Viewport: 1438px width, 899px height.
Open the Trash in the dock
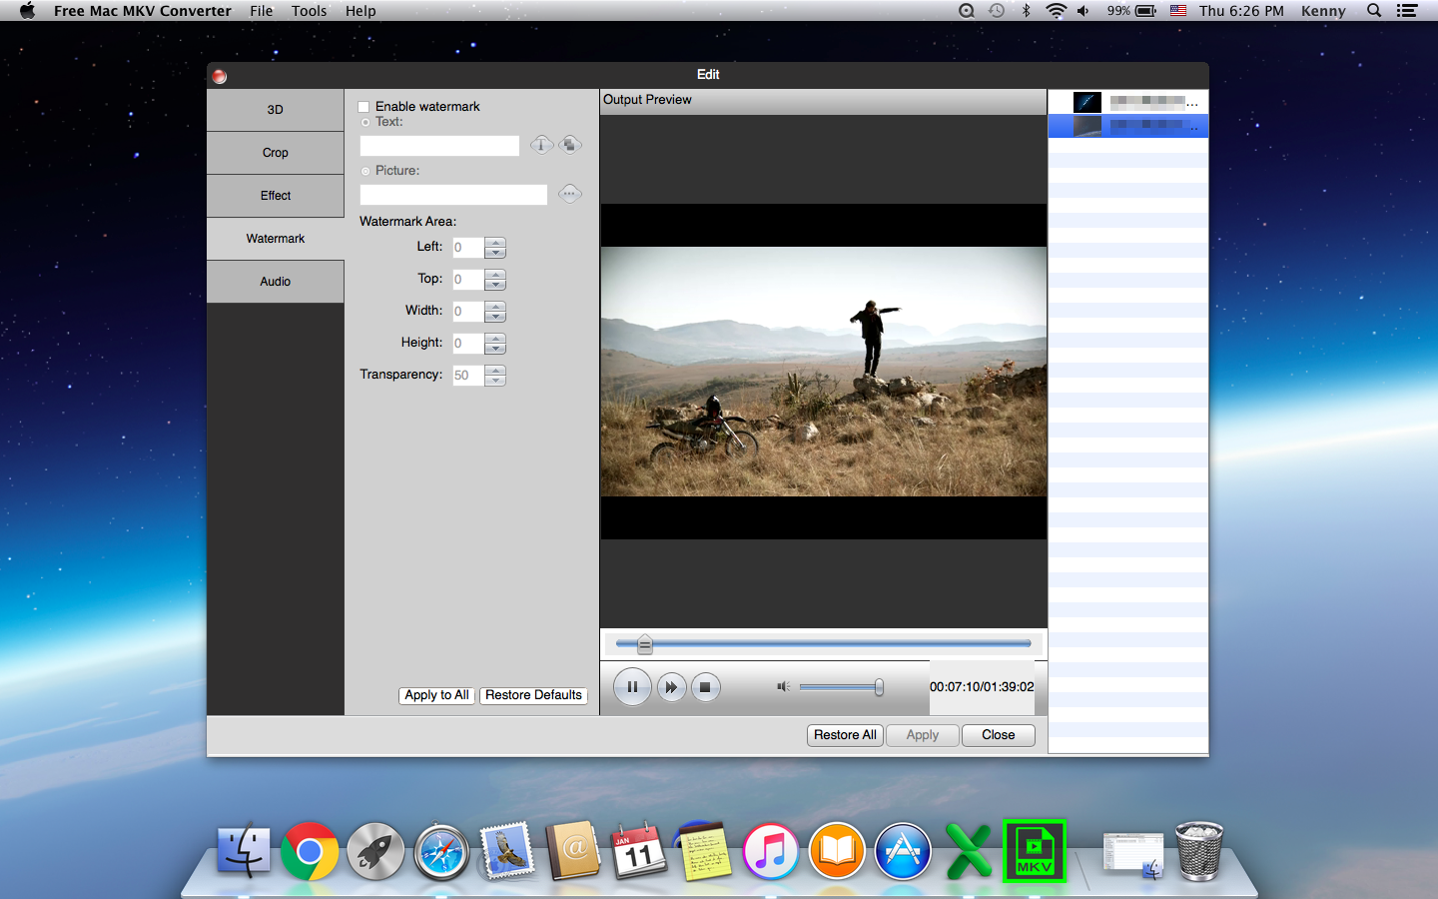[1199, 851]
